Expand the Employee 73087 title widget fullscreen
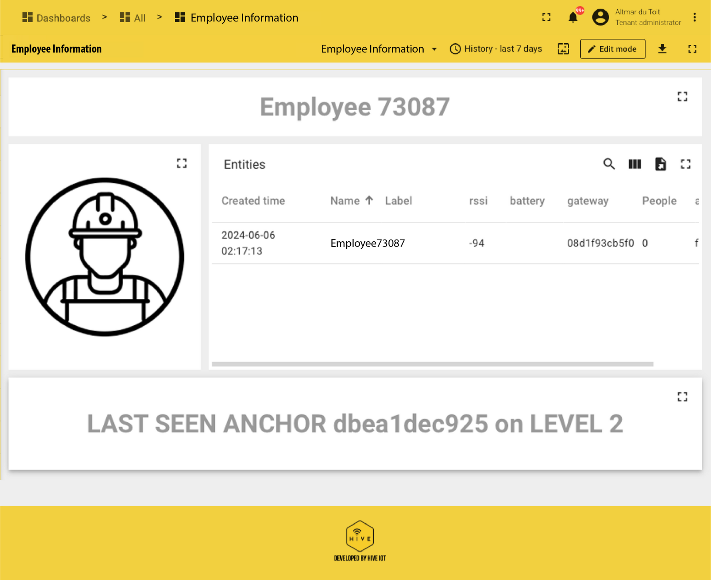711x580 pixels. tap(682, 96)
